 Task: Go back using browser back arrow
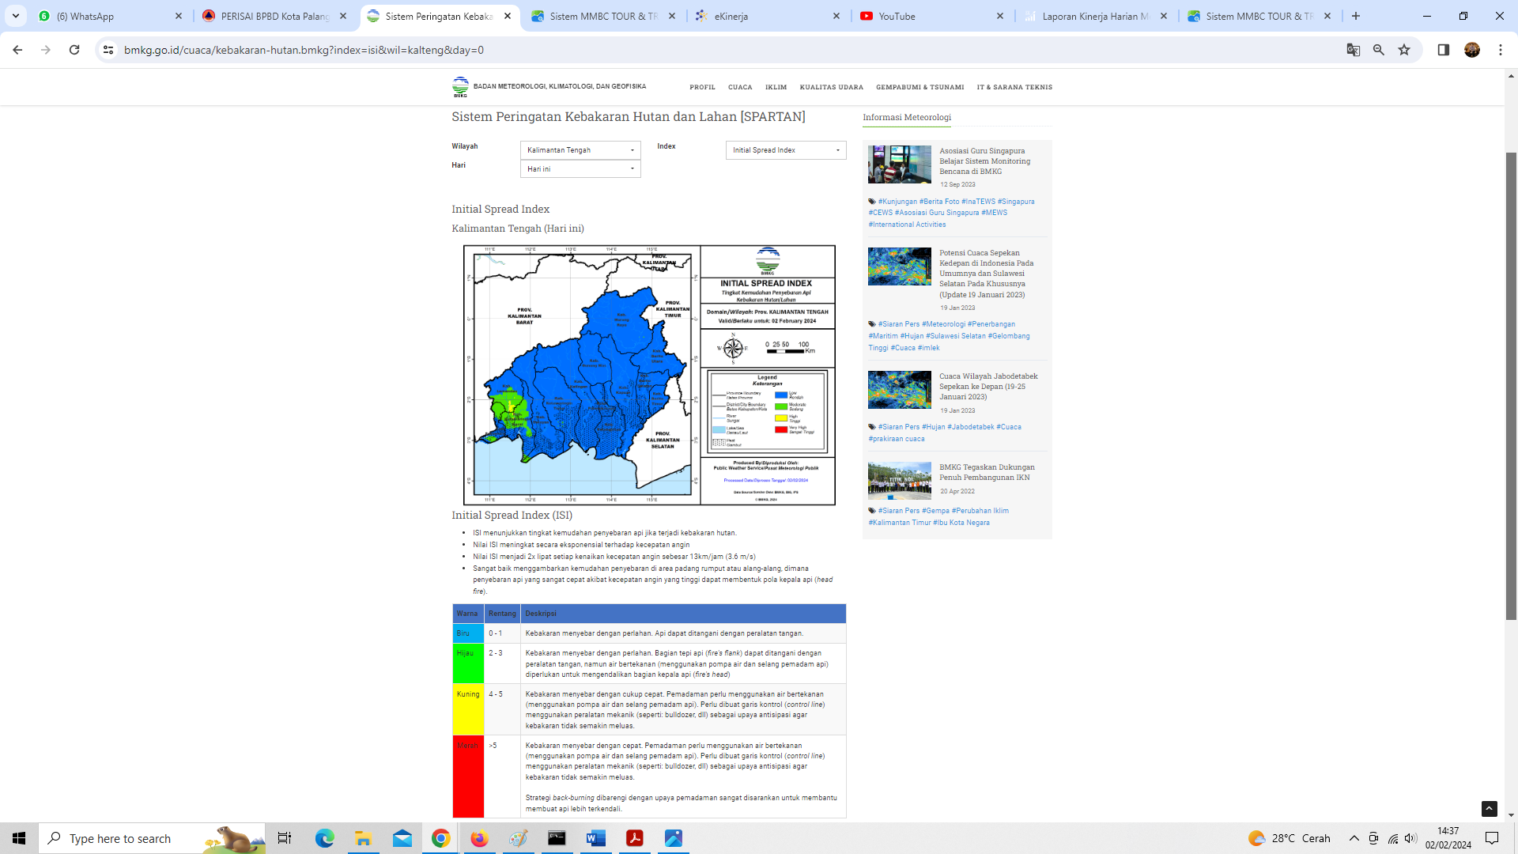[x=17, y=50]
